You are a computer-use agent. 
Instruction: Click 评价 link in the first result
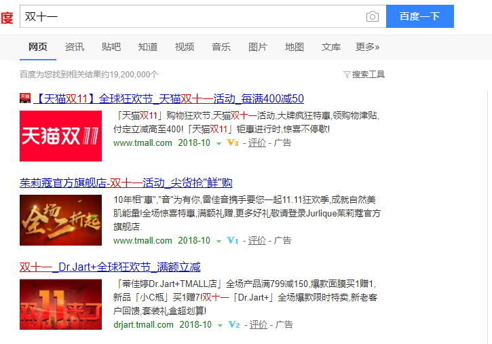(x=257, y=143)
